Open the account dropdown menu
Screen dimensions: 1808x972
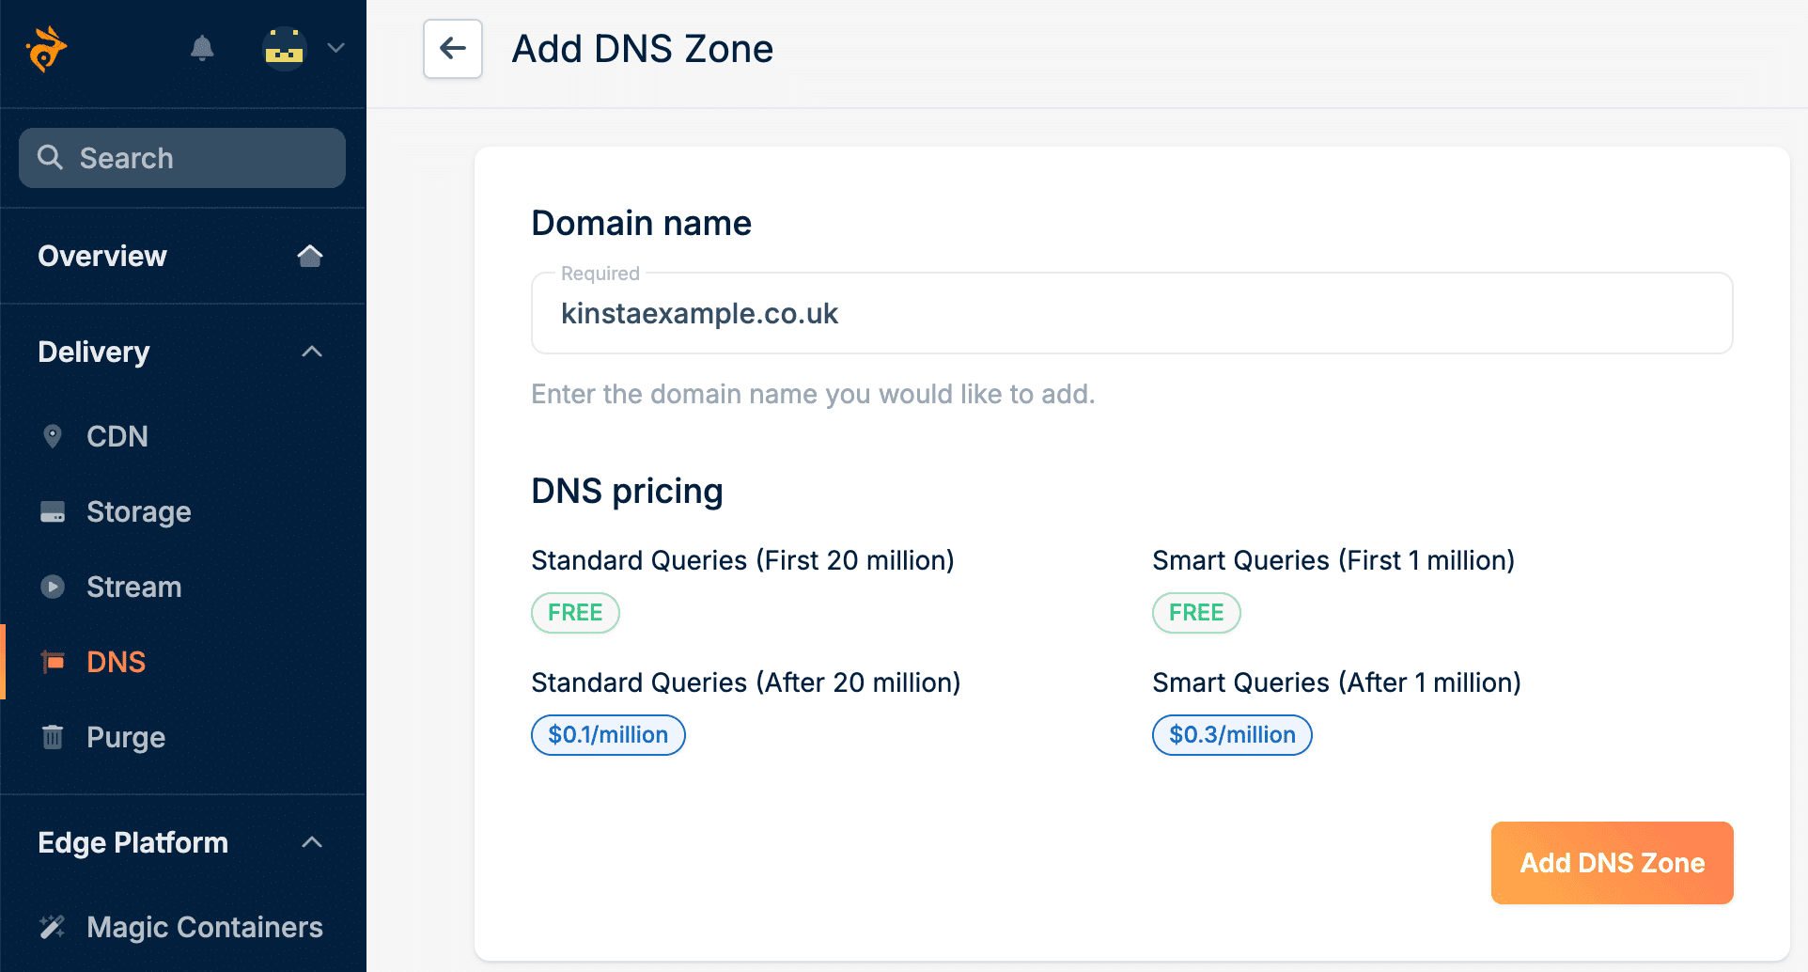coord(335,47)
